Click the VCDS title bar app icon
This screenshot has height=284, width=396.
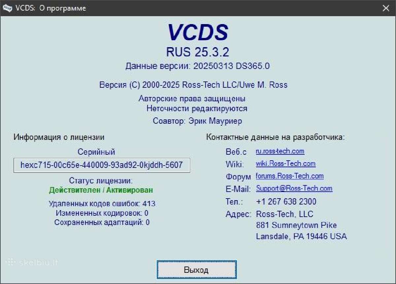(7, 8)
